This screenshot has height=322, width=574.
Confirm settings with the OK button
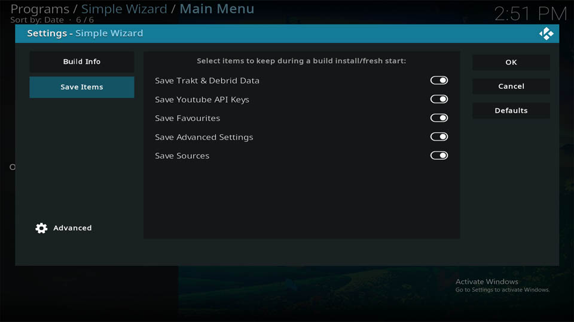511,63
